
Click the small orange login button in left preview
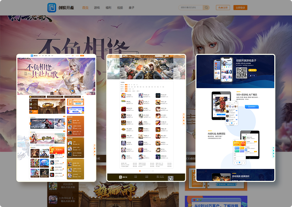82,56
